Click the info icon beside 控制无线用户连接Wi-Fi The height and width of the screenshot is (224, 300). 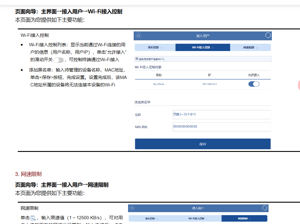pyautogui.click(x=137, y=59)
